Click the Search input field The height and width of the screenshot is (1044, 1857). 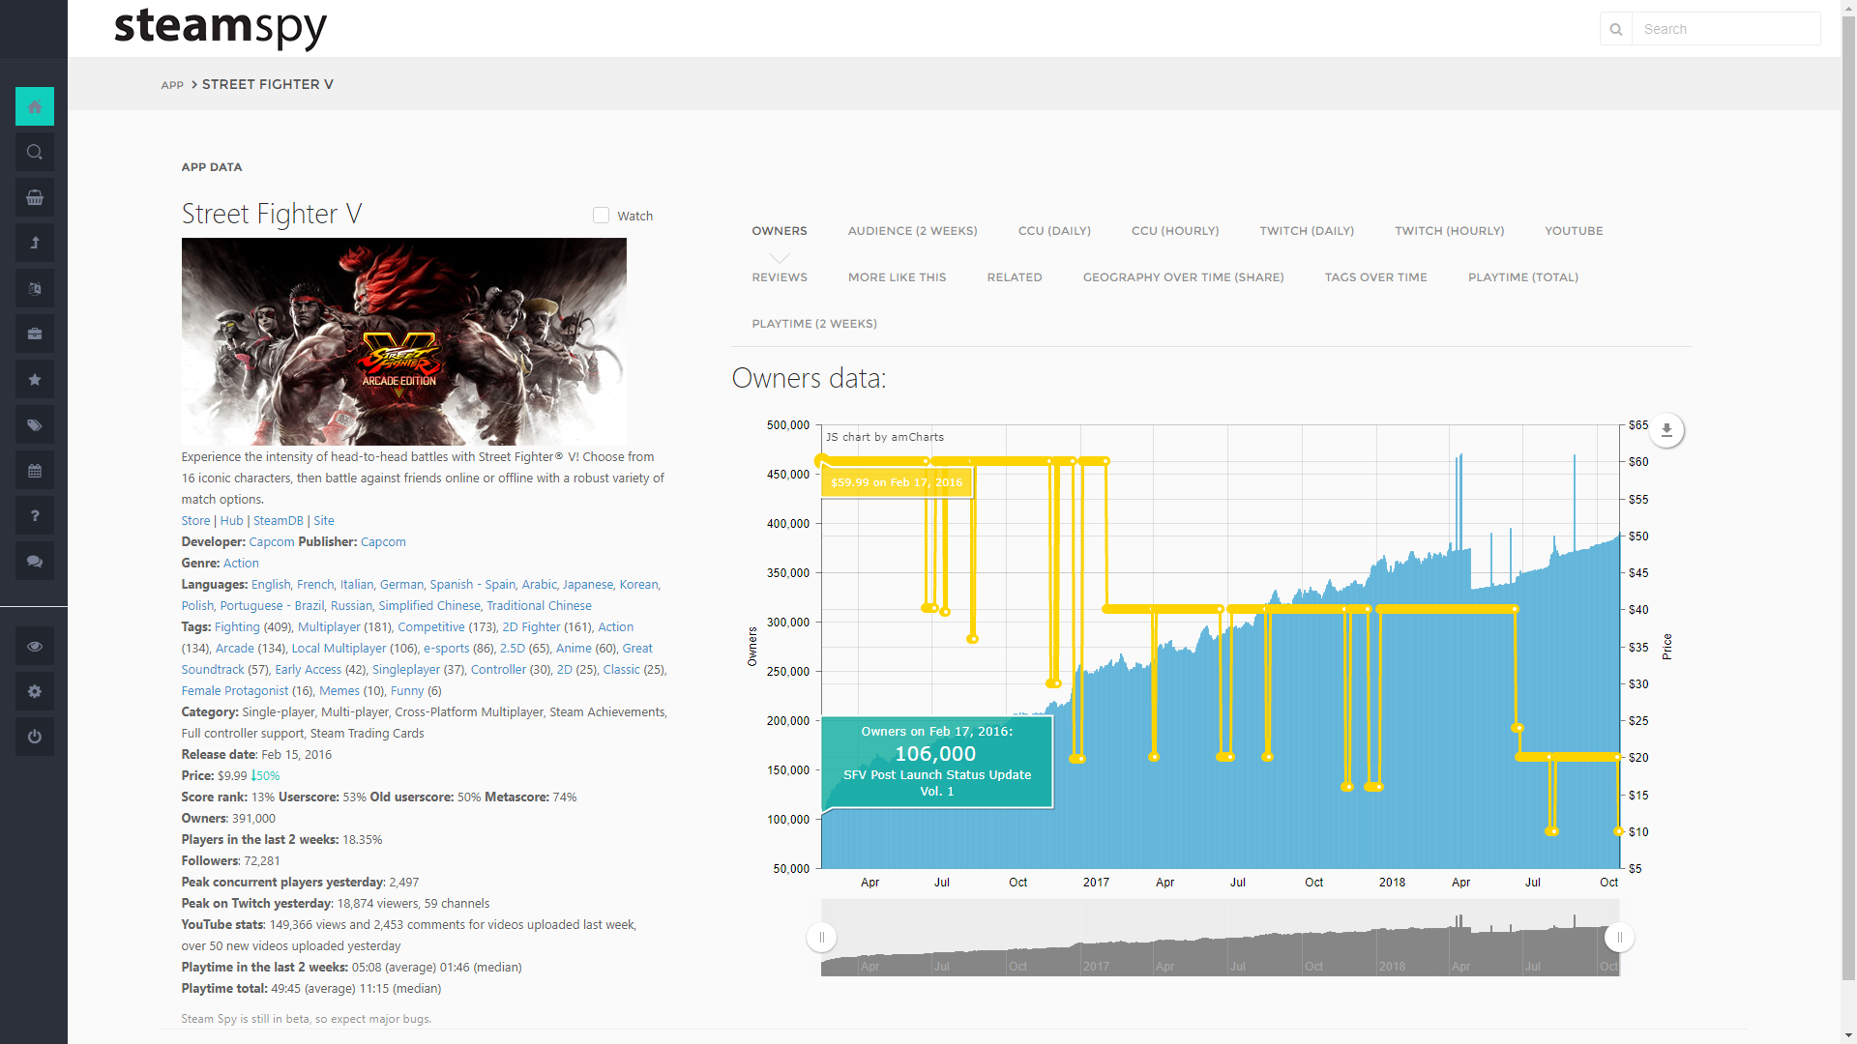(1726, 29)
